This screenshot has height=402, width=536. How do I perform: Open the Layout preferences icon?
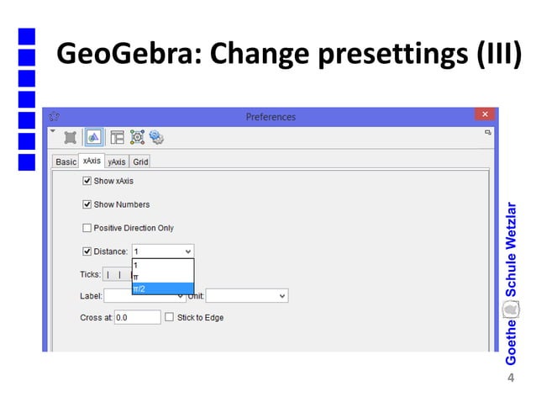117,137
